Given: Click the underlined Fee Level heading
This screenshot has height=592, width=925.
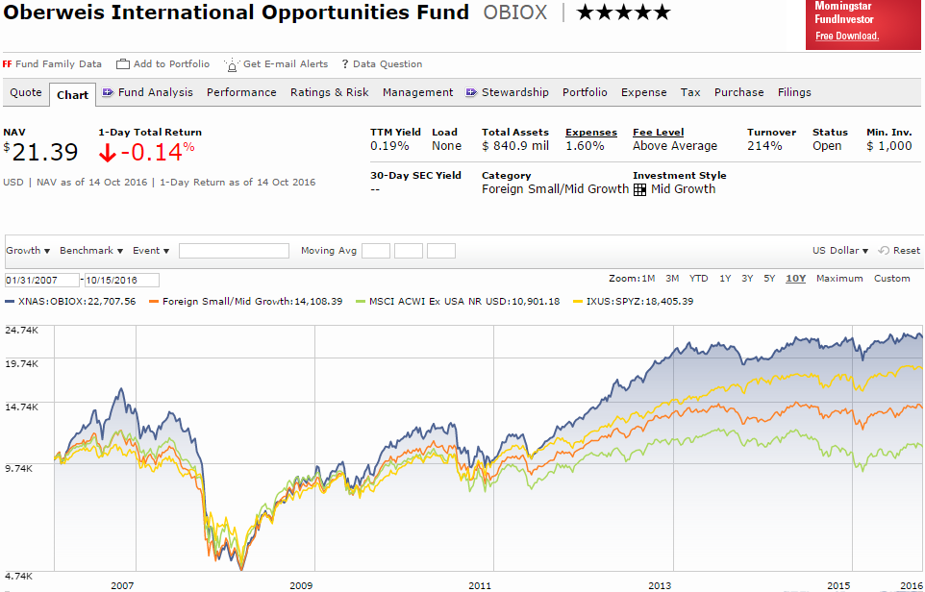Looking at the screenshot, I should tap(659, 133).
